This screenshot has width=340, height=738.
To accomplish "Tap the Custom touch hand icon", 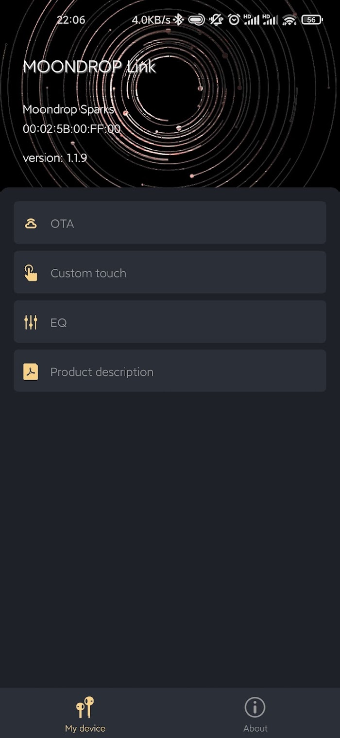I will click(31, 273).
